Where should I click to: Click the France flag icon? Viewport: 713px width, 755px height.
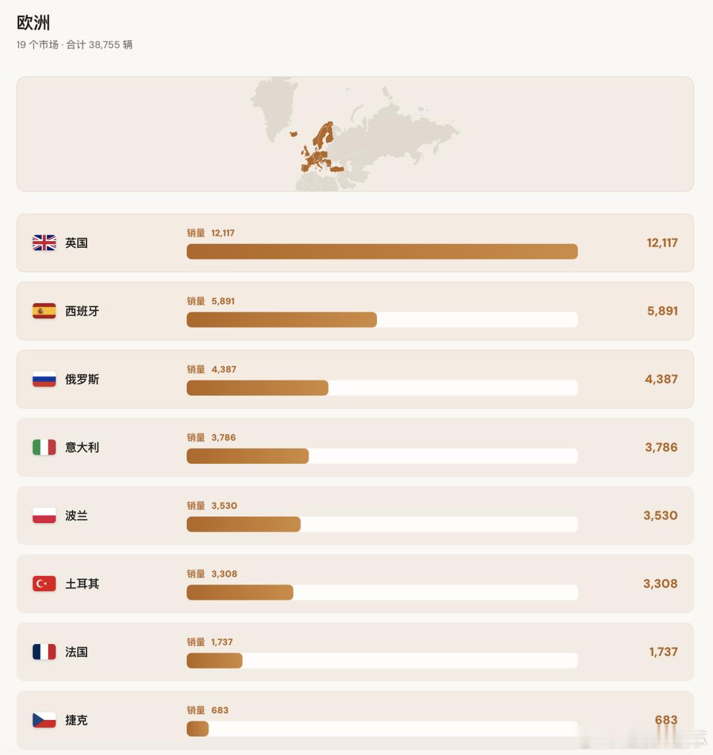coord(44,652)
